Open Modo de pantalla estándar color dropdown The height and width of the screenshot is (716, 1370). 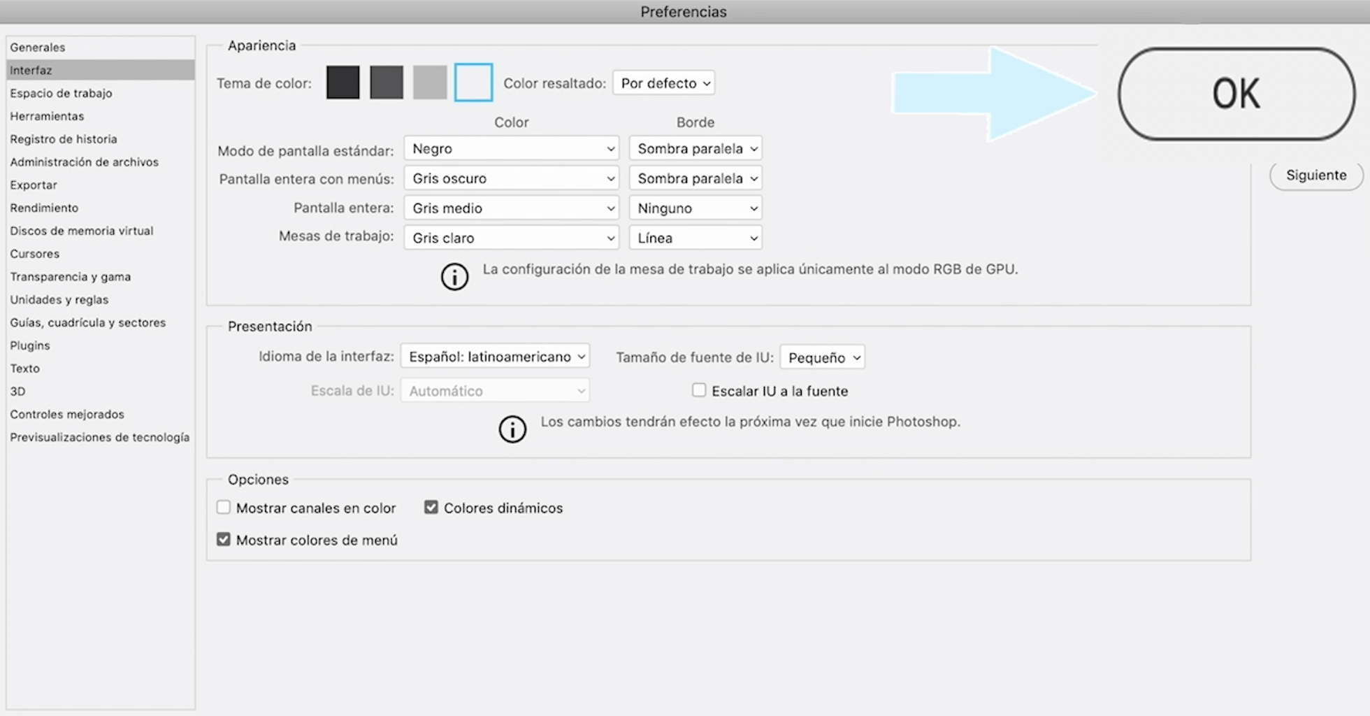pyautogui.click(x=512, y=149)
